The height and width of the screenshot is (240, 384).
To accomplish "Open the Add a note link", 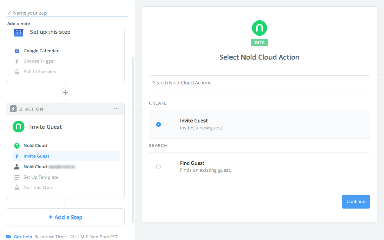I will (x=18, y=24).
